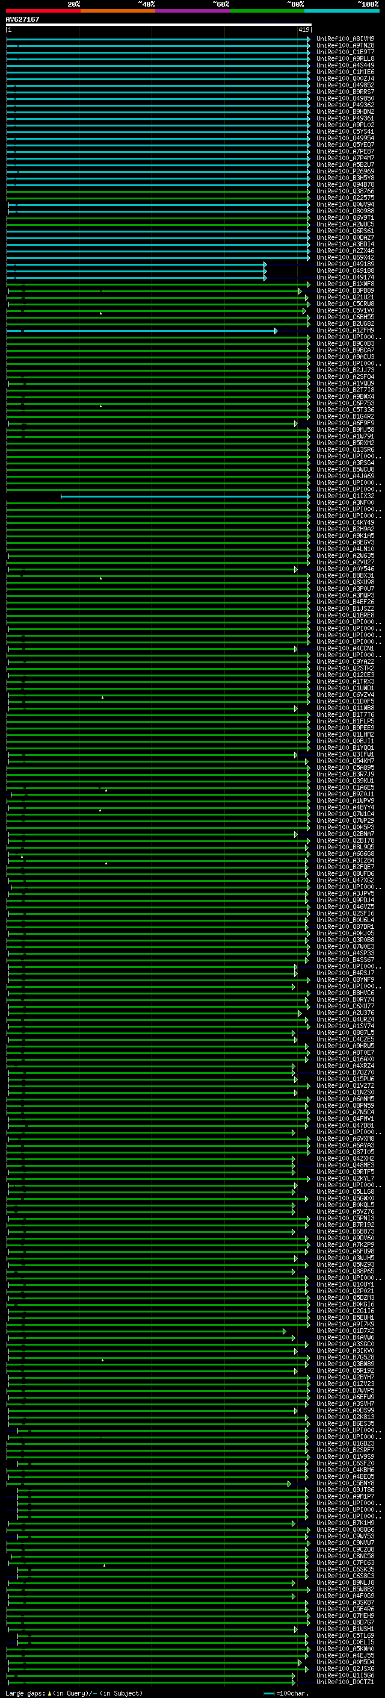Image resolution: width=385 pixels, height=1698 pixels.
Task: Click the purple ~60% identity legend segment
Action: point(193,11)
